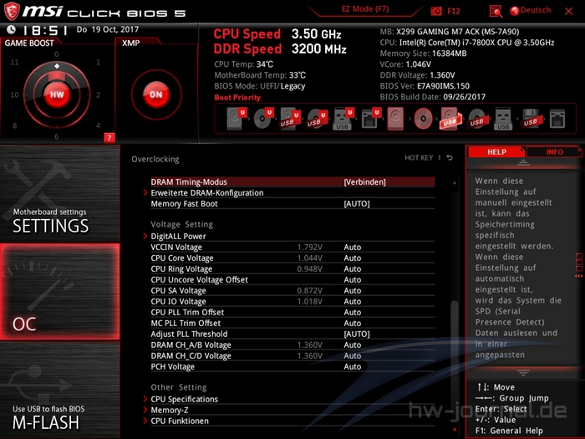Open the Deutsch language selector globe
The width and height of the screenshot is (585, 439).
coord(515,11)
